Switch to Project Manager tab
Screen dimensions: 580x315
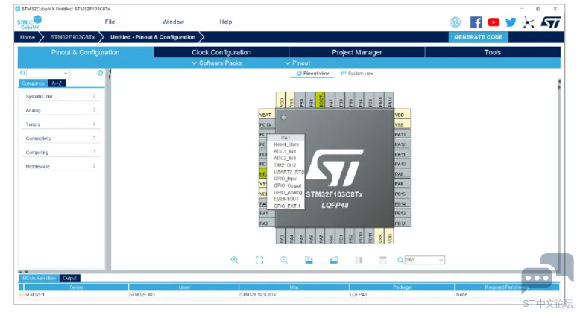click(357, 52)
